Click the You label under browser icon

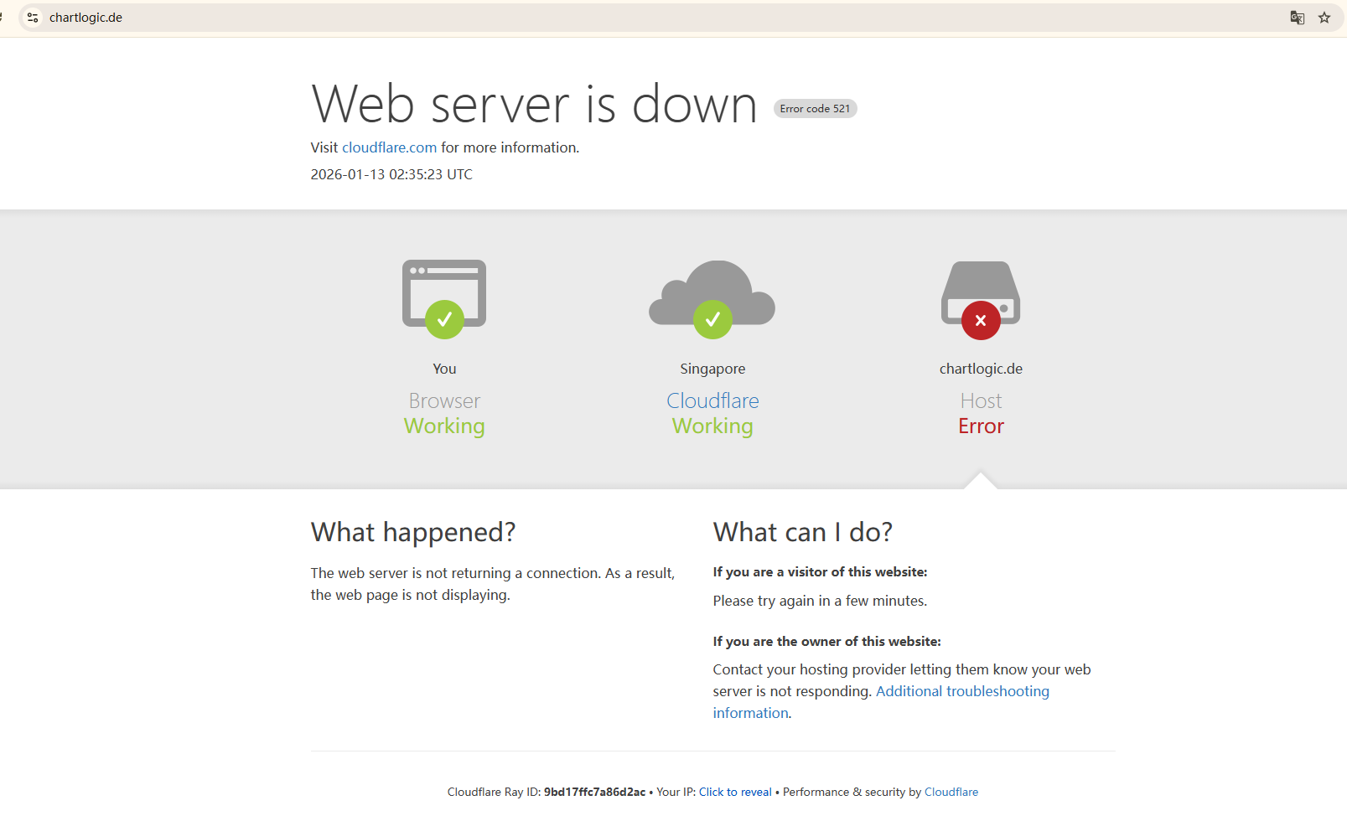tap(444, 369)
